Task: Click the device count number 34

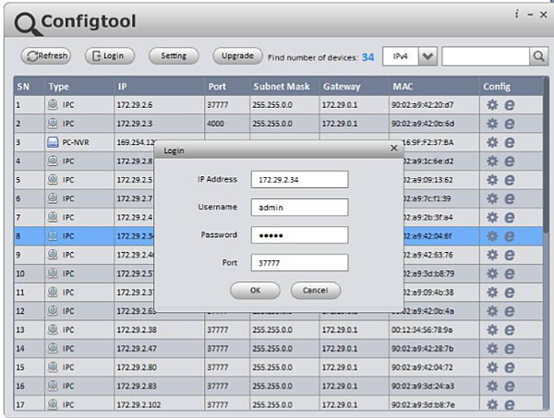Action: click(367, 57)
